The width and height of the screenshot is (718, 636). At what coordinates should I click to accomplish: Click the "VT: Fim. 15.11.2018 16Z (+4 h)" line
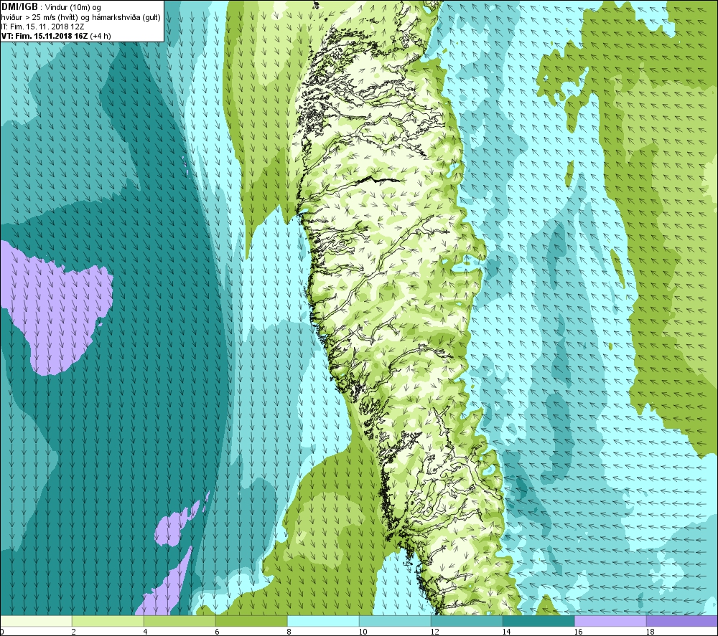click(x=56, y=36)
